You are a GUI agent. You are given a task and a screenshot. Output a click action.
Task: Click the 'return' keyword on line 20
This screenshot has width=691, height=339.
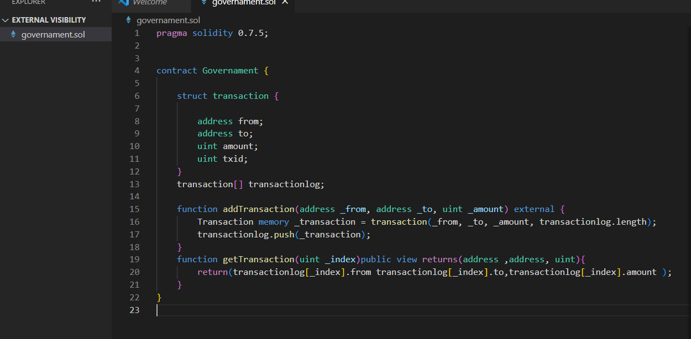click(212, 272)
